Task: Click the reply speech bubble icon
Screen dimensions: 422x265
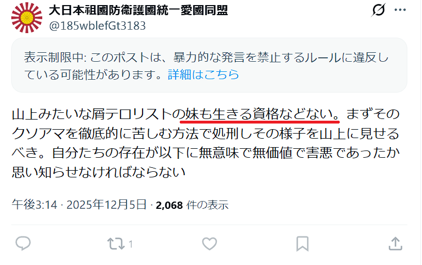Action: tap(23, 244)
